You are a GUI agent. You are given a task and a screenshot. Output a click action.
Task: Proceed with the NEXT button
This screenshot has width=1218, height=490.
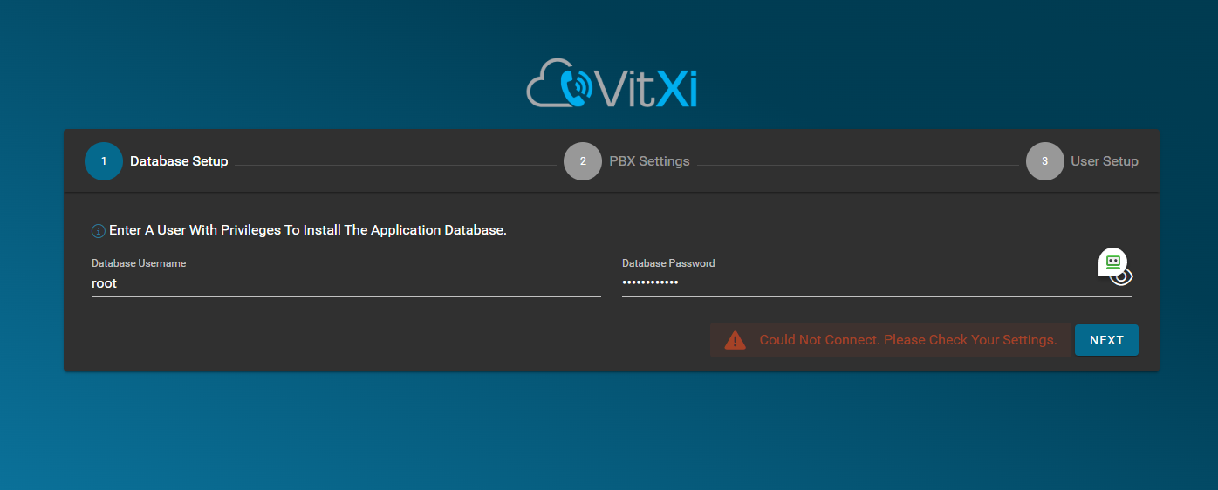[1106, 340]
